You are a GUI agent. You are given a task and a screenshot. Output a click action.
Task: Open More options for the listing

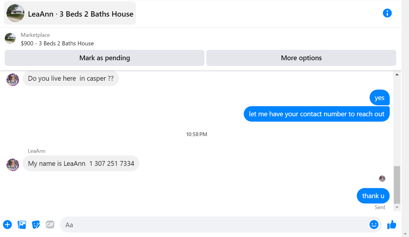click(x=301, y=58)
